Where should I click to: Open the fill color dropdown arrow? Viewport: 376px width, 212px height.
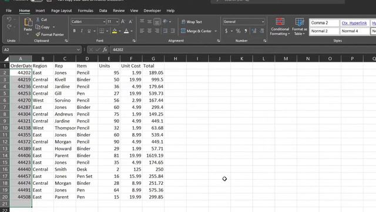pos(120,31)
